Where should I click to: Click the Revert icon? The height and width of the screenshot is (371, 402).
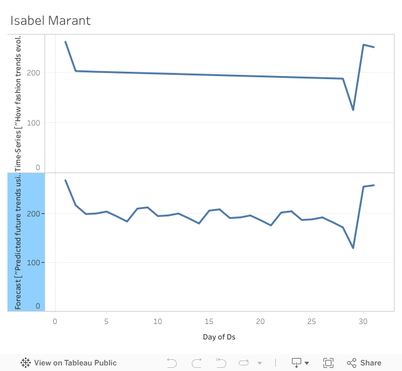[x=221, y=363]
